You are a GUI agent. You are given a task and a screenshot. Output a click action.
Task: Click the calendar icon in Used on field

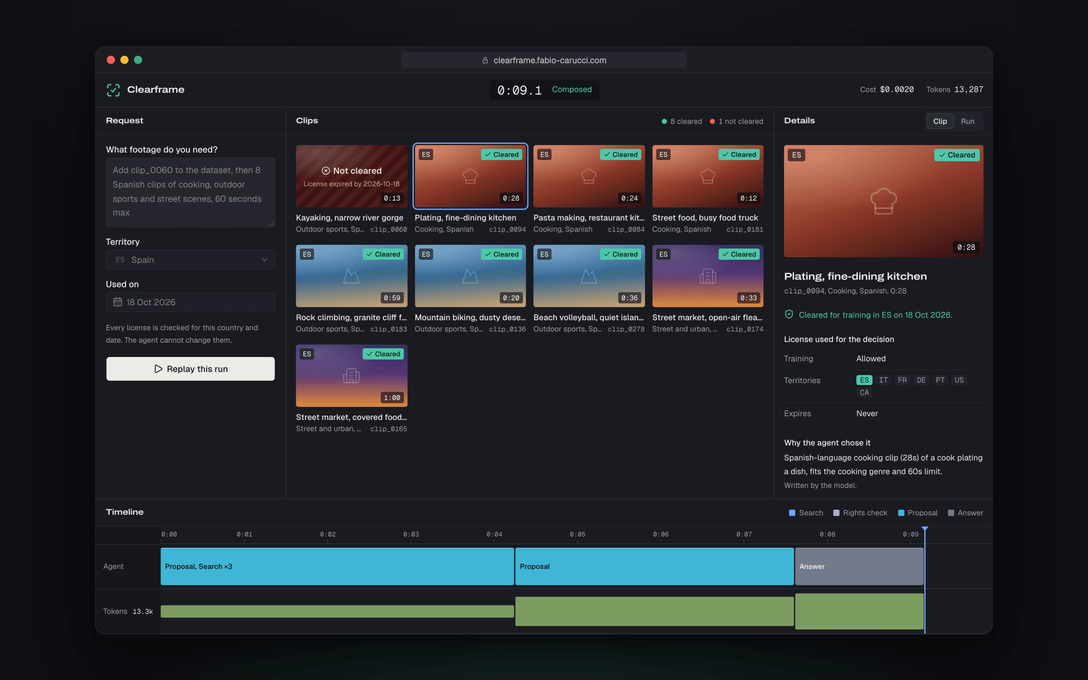point(118,302)
